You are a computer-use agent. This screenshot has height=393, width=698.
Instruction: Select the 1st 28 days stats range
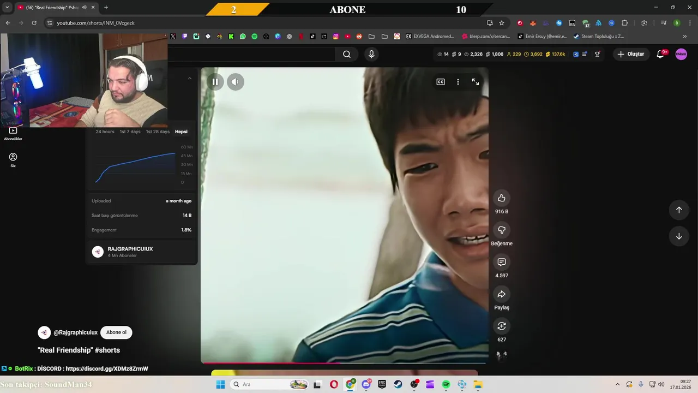click(x=158, y=132)
